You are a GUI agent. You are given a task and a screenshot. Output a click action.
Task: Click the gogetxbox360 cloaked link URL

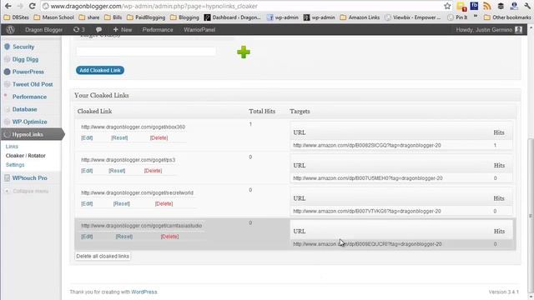133,127
